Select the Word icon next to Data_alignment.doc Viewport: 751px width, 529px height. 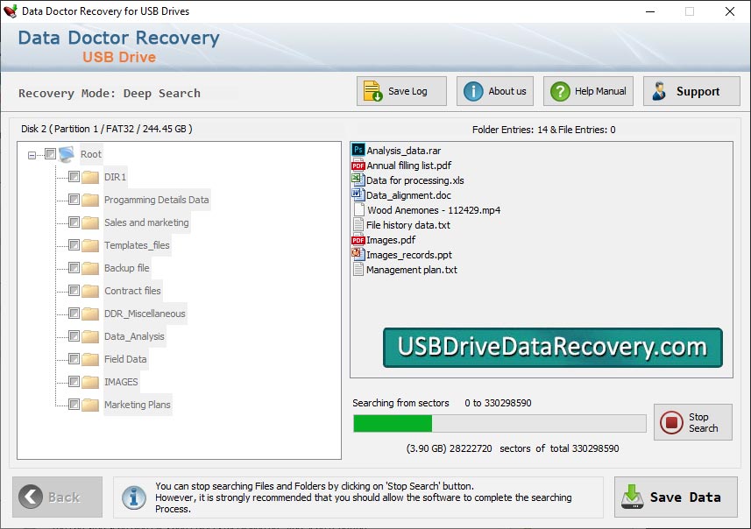[358, 194]
